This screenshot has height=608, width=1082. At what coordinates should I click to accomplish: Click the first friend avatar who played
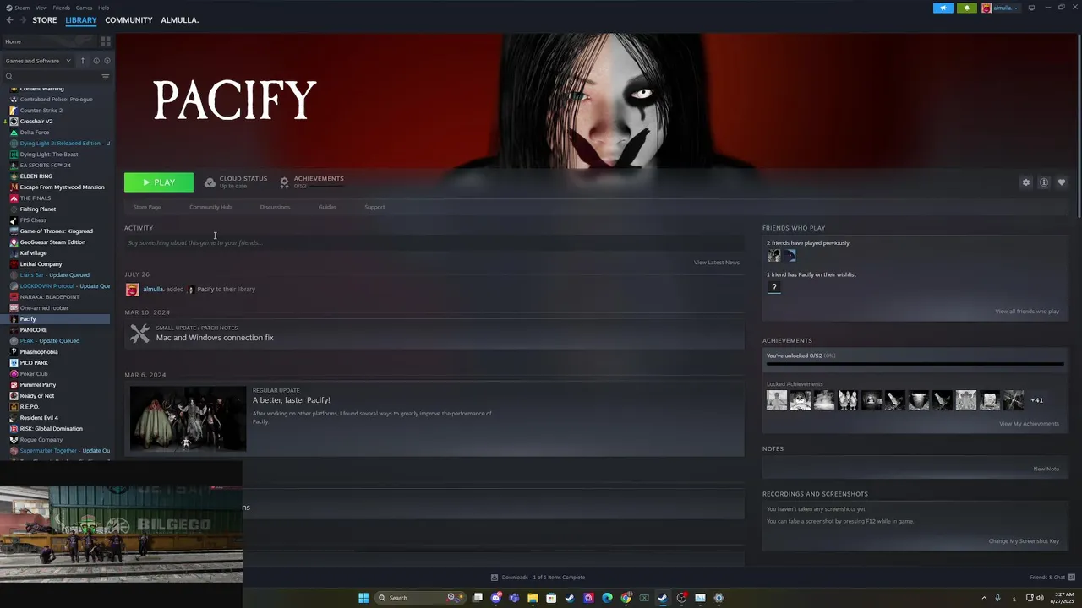click(773, 255)
